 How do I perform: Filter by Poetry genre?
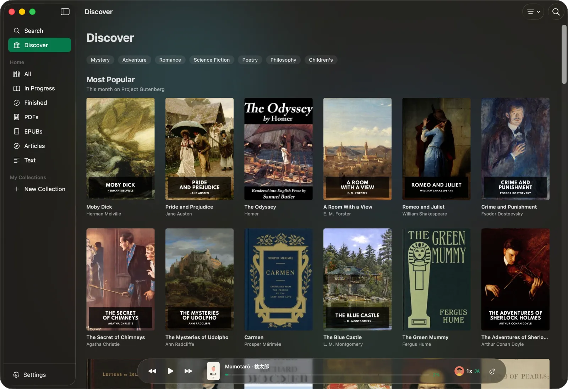250,60
